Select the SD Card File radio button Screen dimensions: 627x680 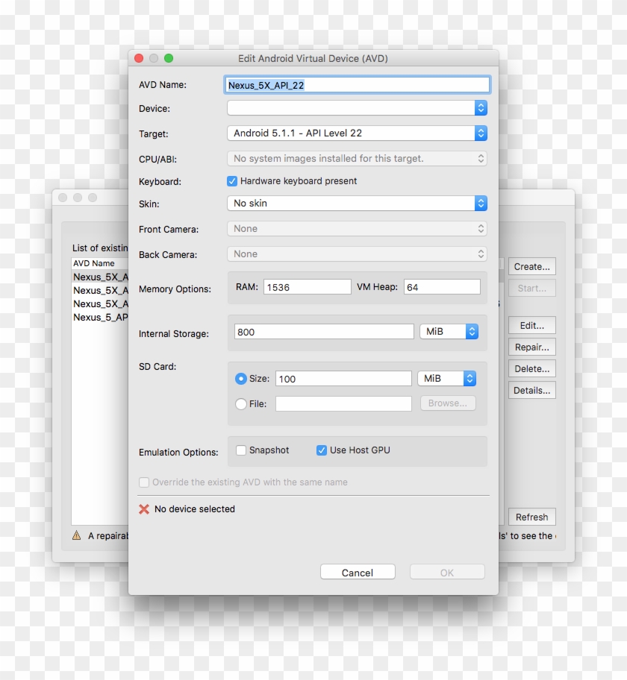241,403
